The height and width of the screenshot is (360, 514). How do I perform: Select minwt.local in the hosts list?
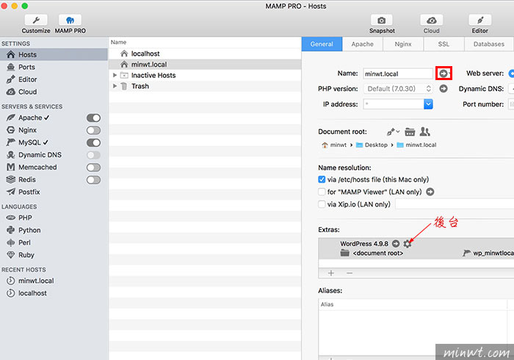[205, 64]
